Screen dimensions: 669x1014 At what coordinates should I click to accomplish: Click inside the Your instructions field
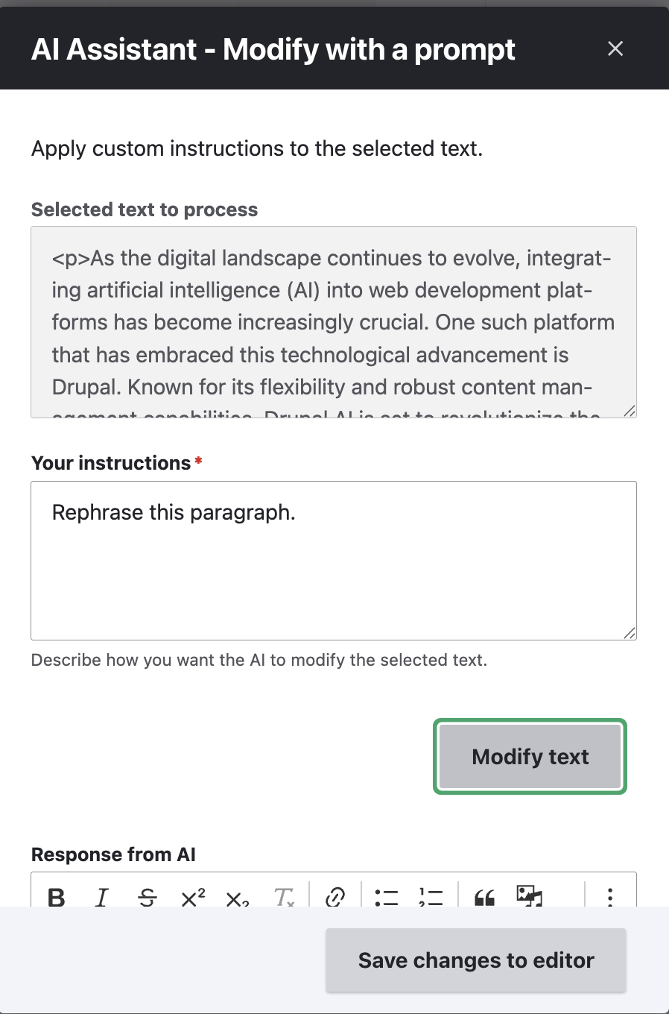(334, 559)
